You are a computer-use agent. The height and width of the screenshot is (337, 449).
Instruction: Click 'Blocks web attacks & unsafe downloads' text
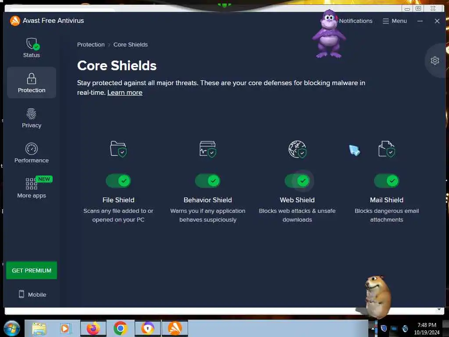297,215
